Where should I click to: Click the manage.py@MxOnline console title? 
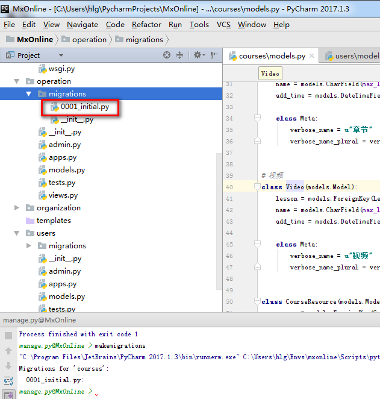pos(39,320)
